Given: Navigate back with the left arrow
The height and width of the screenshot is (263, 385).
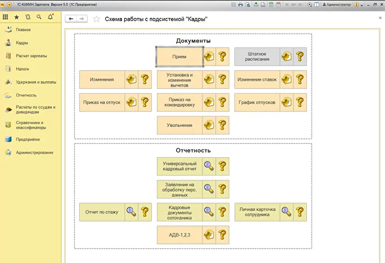Looking at the screenshot, I should [71, 19].
